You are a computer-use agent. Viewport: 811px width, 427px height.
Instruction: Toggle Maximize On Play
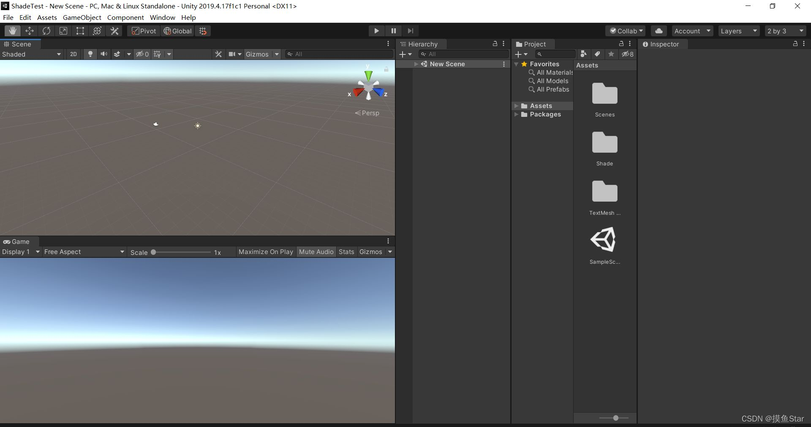tap(266, 252)
